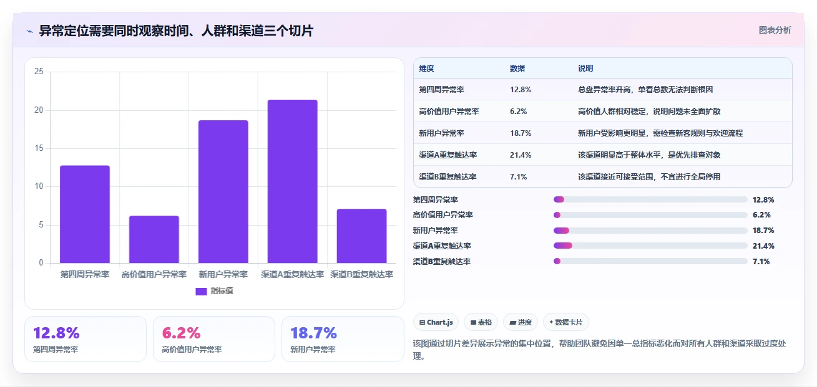The height and width of the screenshot is (387, 817).
Task: Click the 12.8% stat card for 第四周异常率
Action: [86, 339]
